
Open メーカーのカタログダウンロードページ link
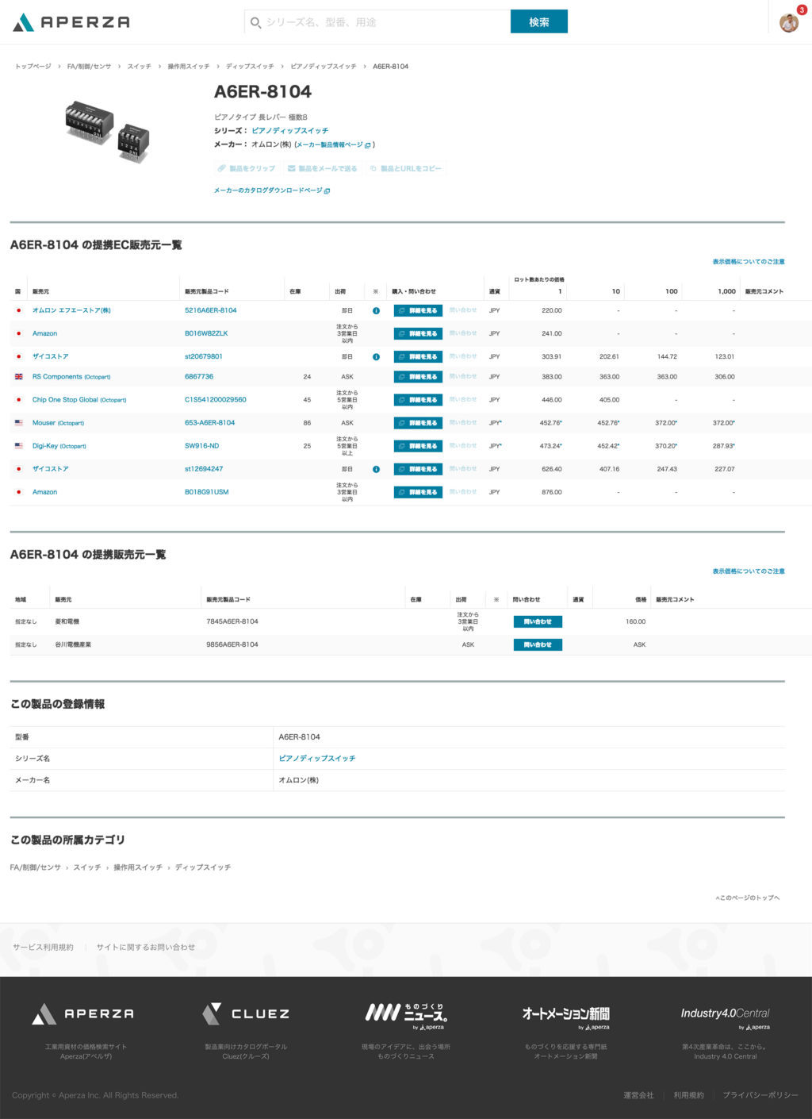(271, 190)
